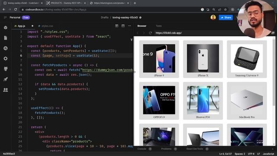Refresh the sandbox preview browser
Image resolution: width=277 pixels, height=156 pixels.
[150, 33]
